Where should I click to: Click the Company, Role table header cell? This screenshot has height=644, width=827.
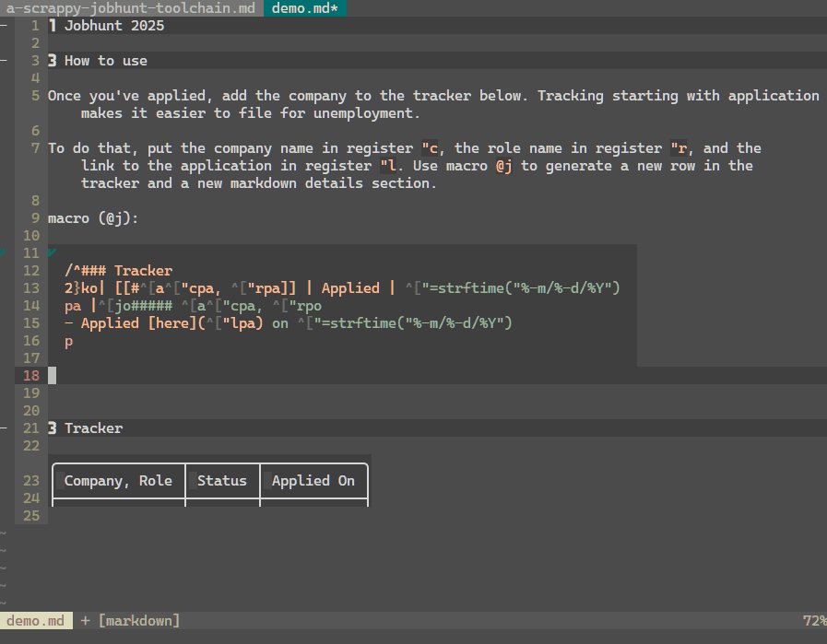tap(118, 481)
